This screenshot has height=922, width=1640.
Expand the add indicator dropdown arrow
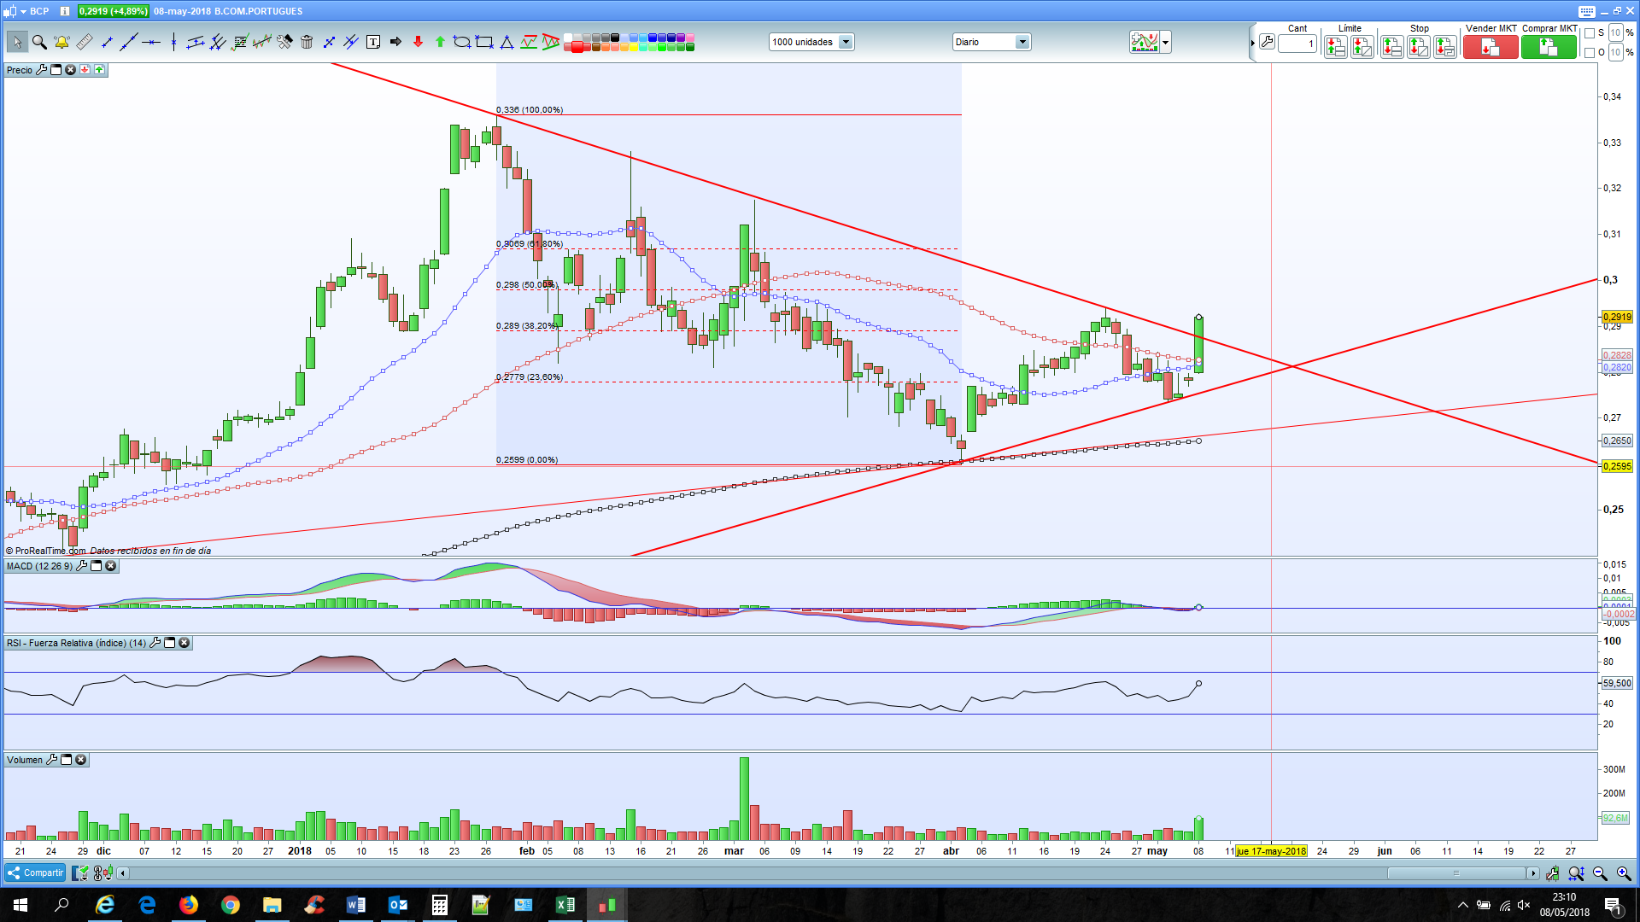click(x=1166, y=42)
